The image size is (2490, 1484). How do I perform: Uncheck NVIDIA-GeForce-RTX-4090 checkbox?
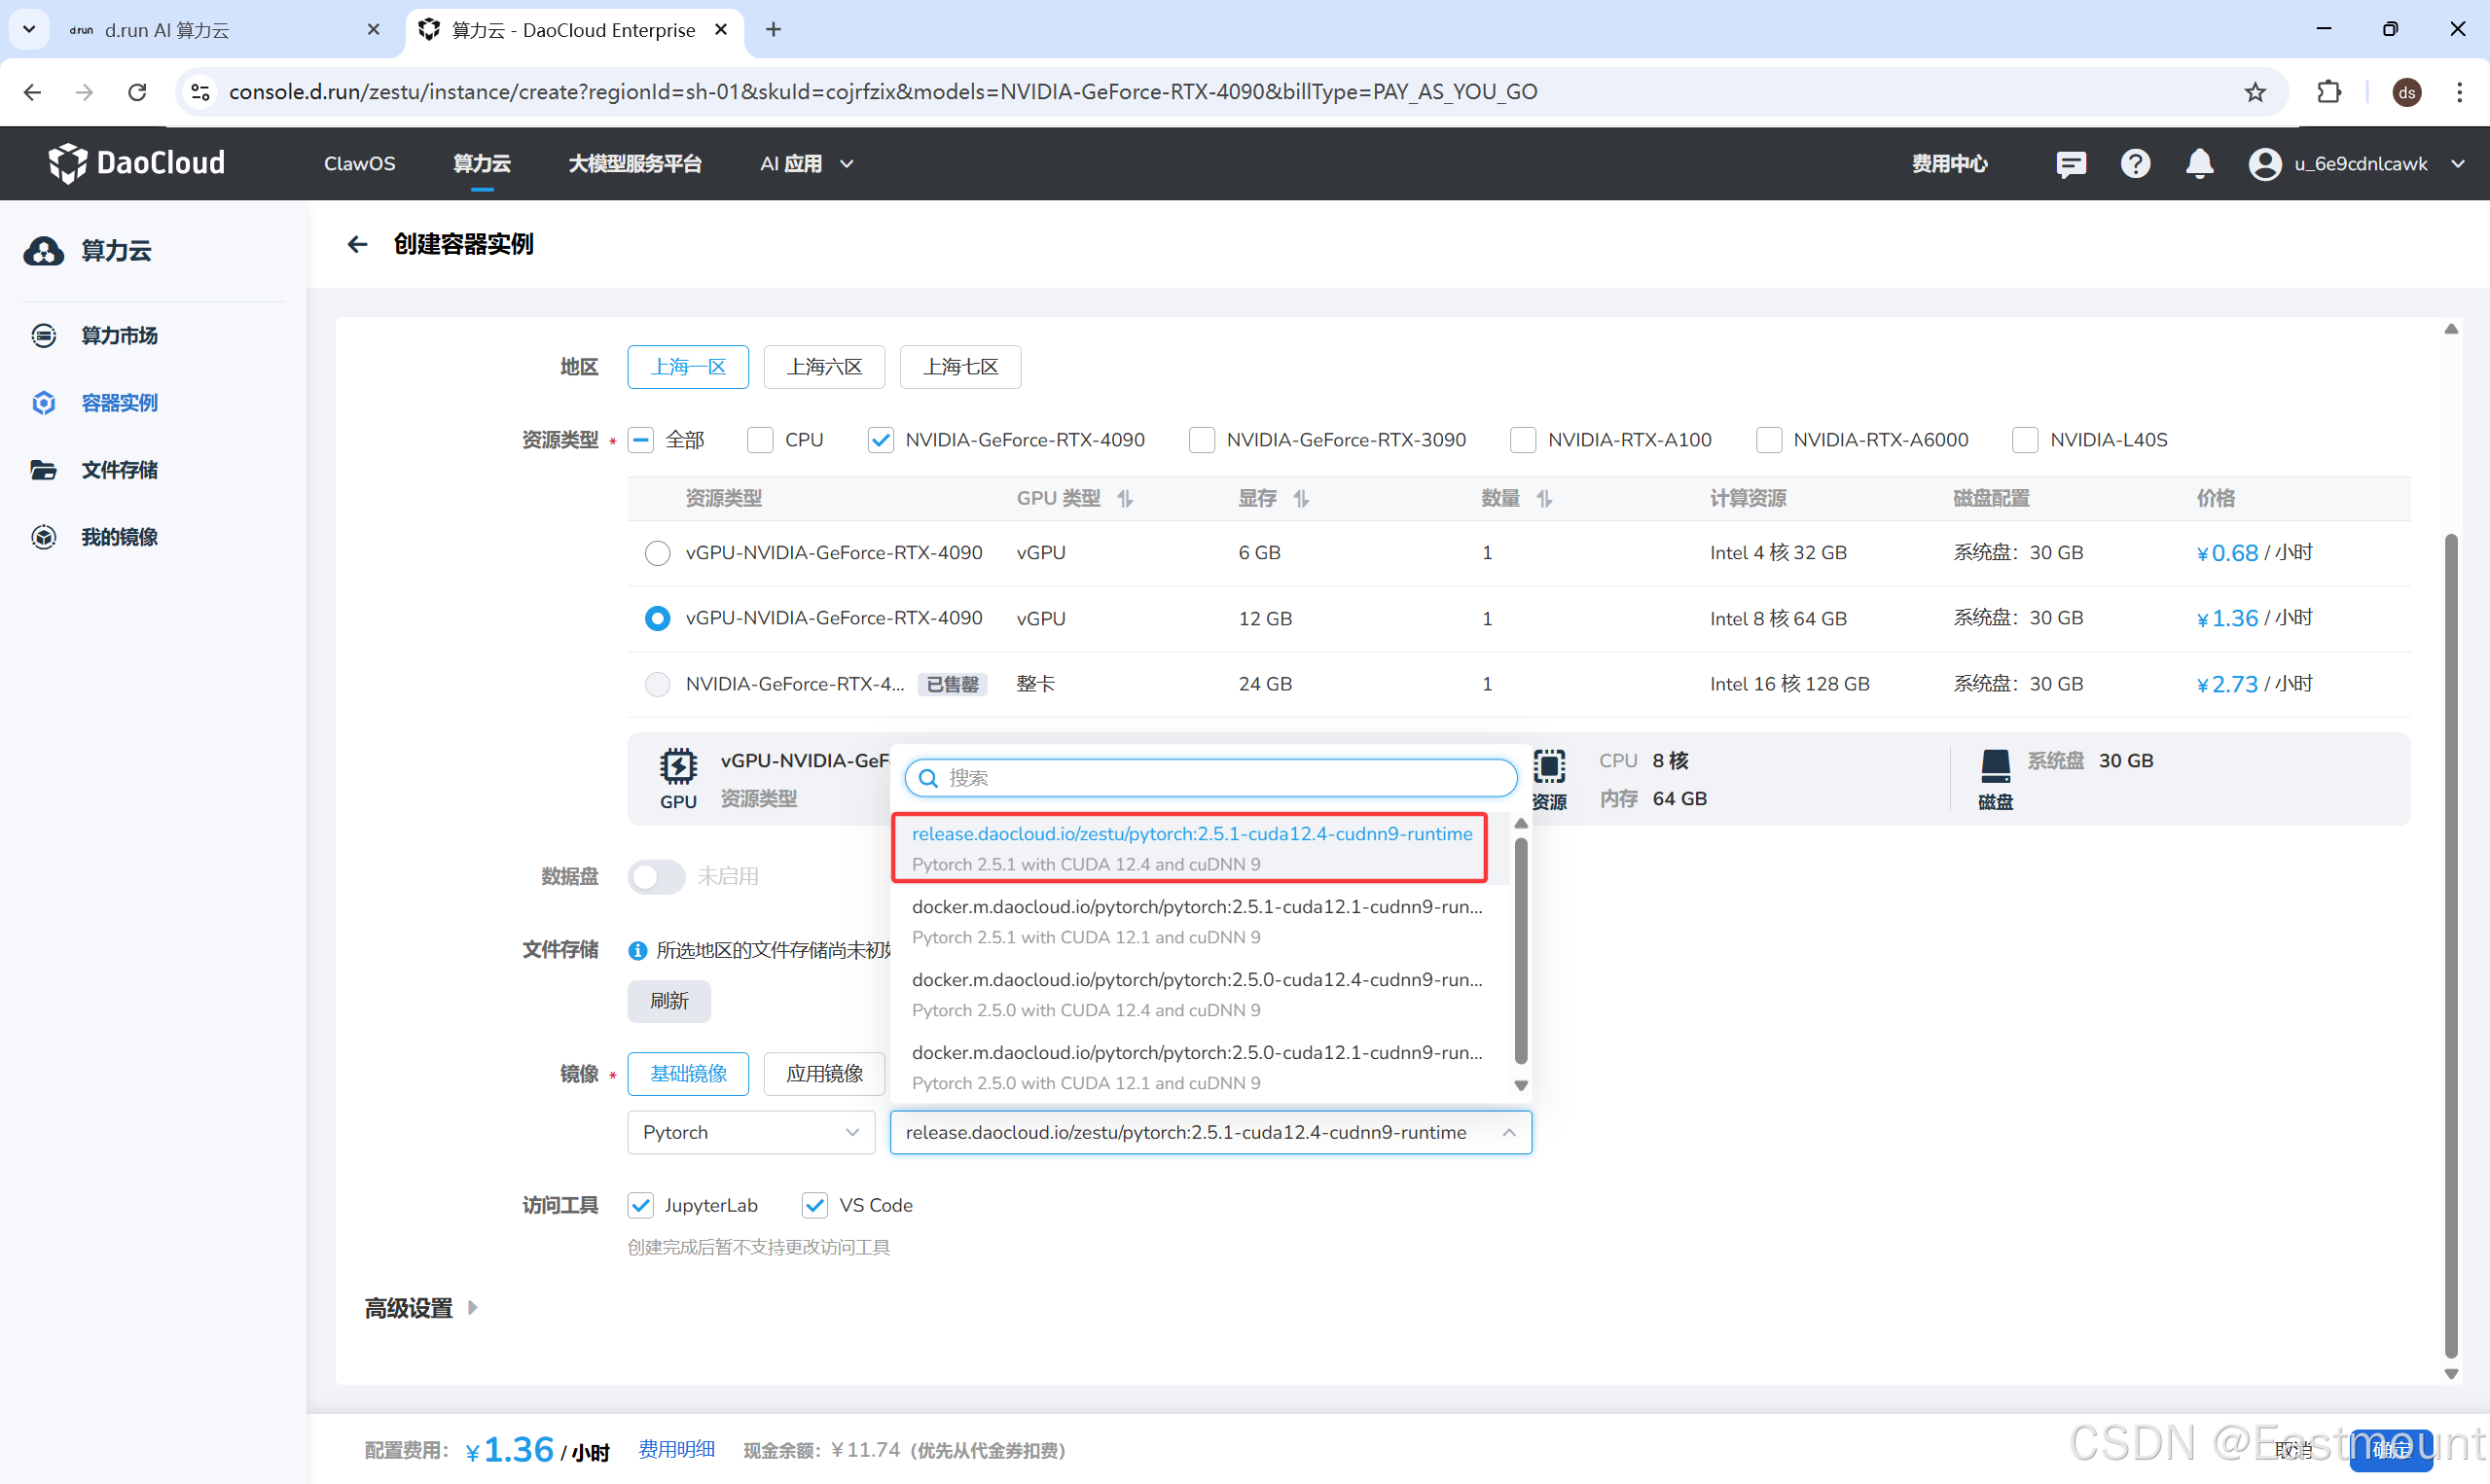coord(881,440)
